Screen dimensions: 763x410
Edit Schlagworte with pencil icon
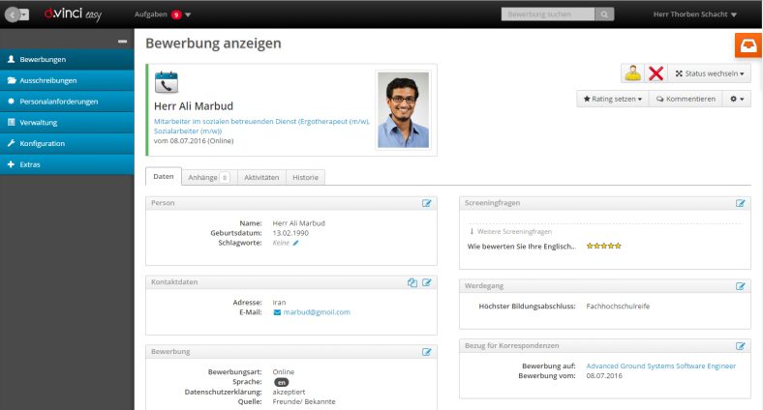click(295, 243)
